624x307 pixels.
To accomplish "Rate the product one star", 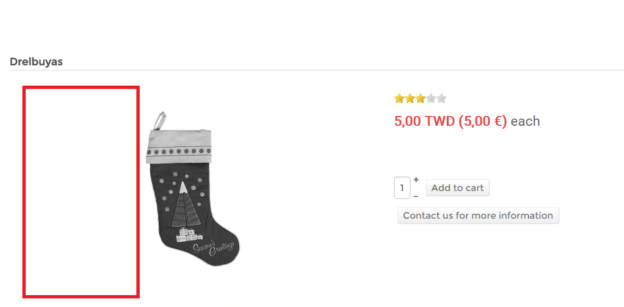I will [x=399, y=99].
